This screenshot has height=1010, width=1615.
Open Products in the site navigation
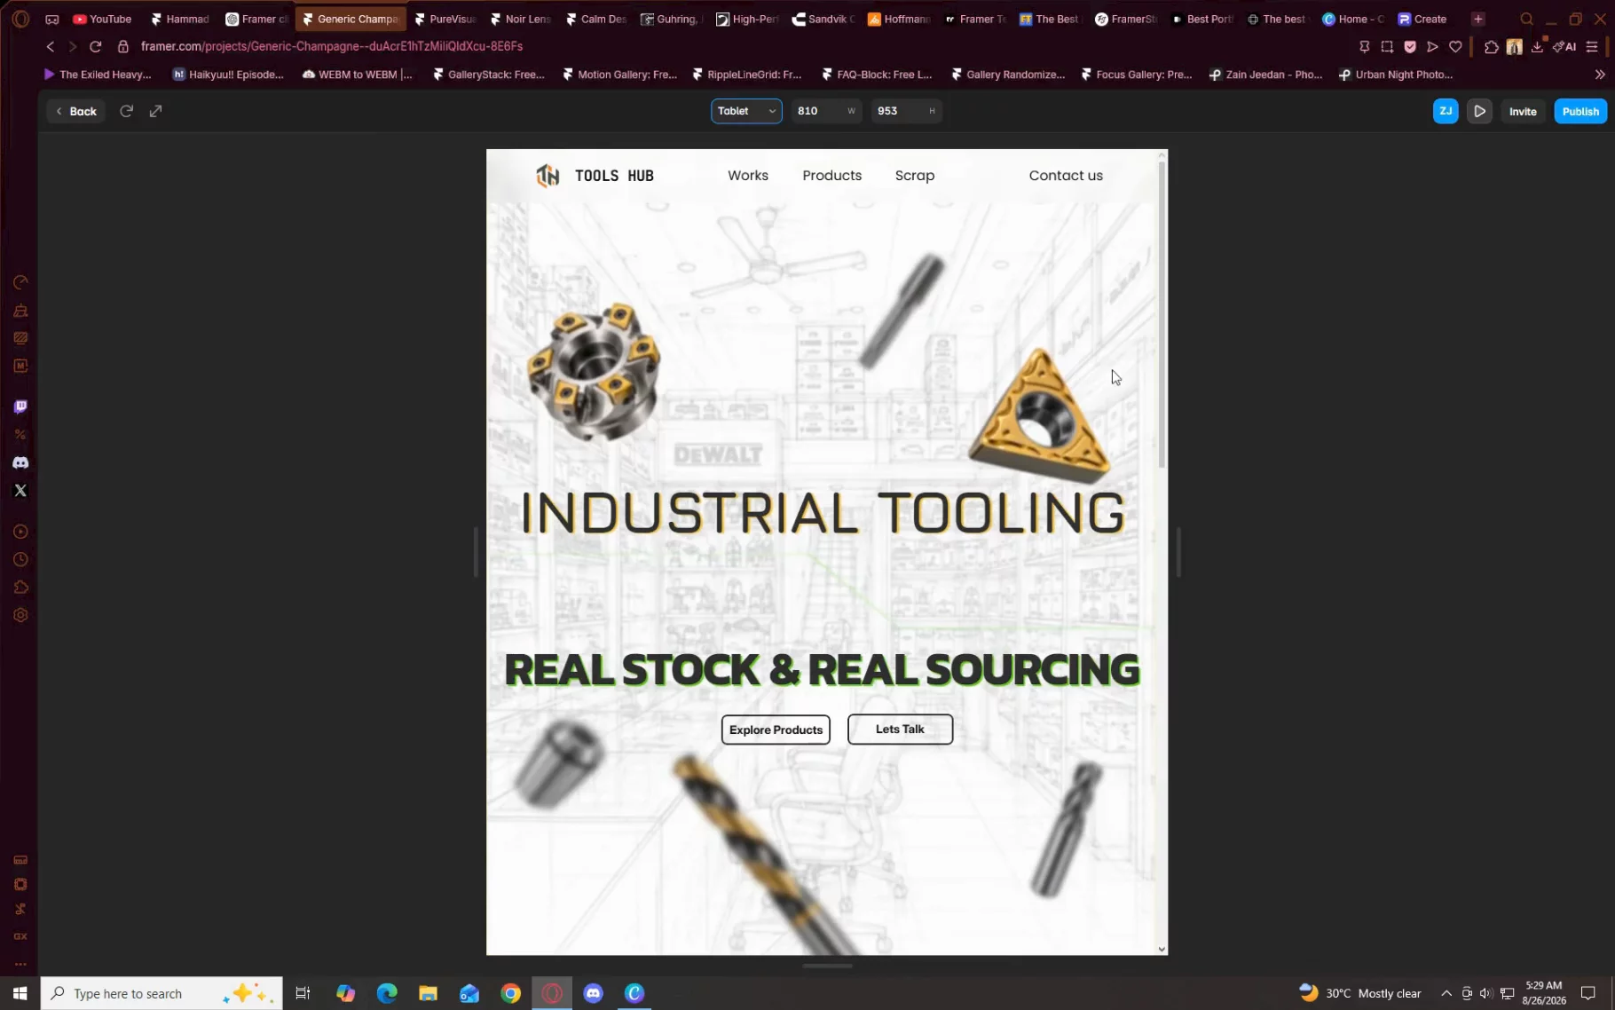coord(831,176)
